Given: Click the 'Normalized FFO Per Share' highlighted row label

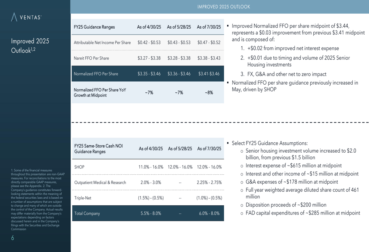Looking at the screenshot, I should click(96, 74).
